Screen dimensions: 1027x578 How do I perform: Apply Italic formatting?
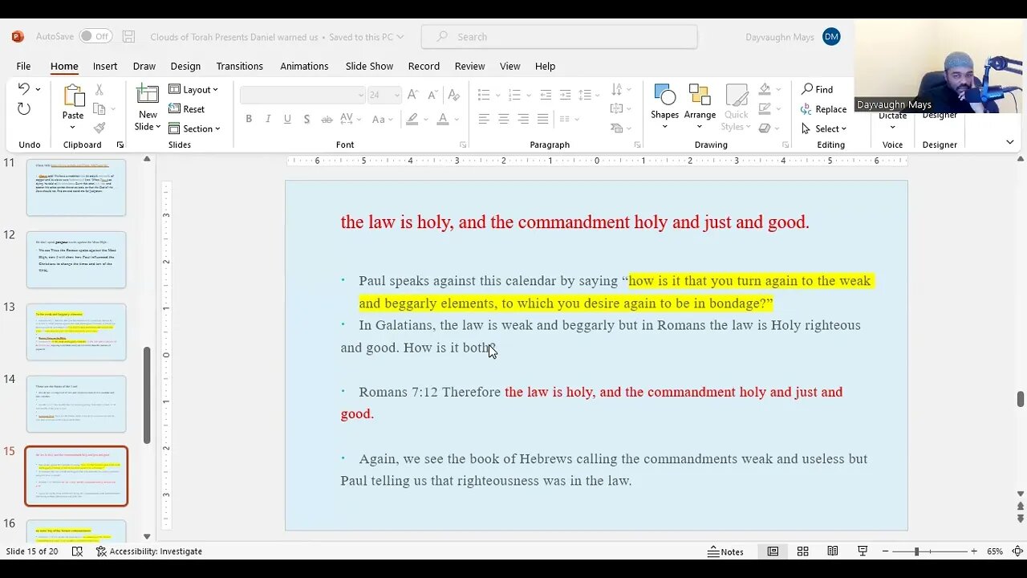pyautogui.click(x=268, y=119)
